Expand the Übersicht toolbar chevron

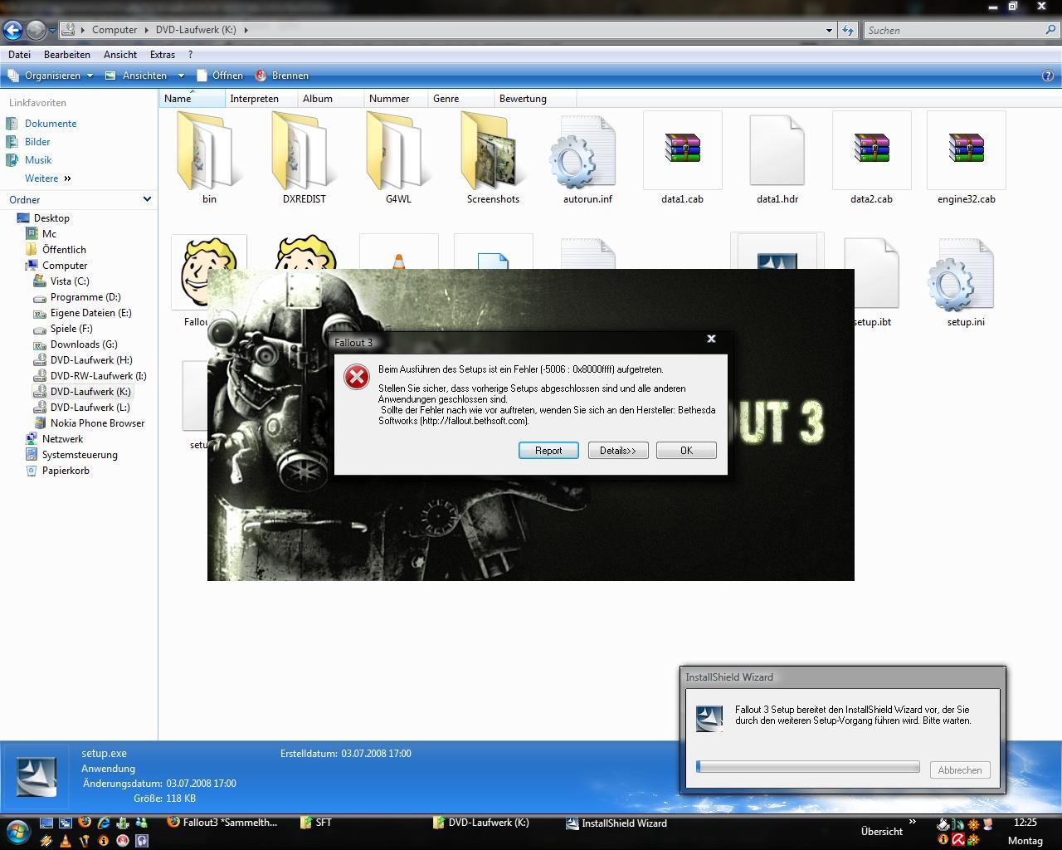tap(913, 823)
